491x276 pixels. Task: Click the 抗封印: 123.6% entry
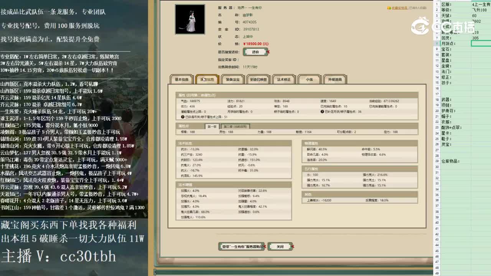[191, 160]
